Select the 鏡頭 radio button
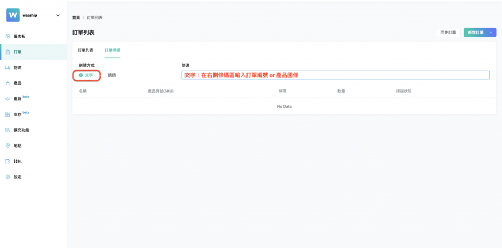The width and height of the screenshot is (502, 248). coord(104,75)
